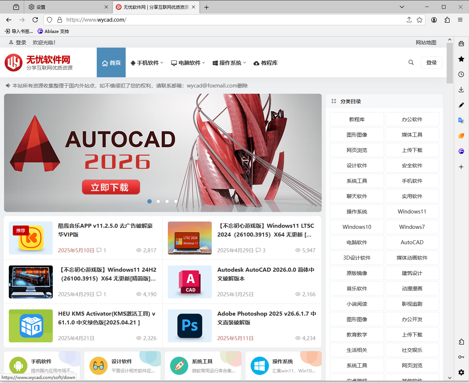The image size is (469, 383).
Task: Open the tab list chevron
Action: pos(402,7)
